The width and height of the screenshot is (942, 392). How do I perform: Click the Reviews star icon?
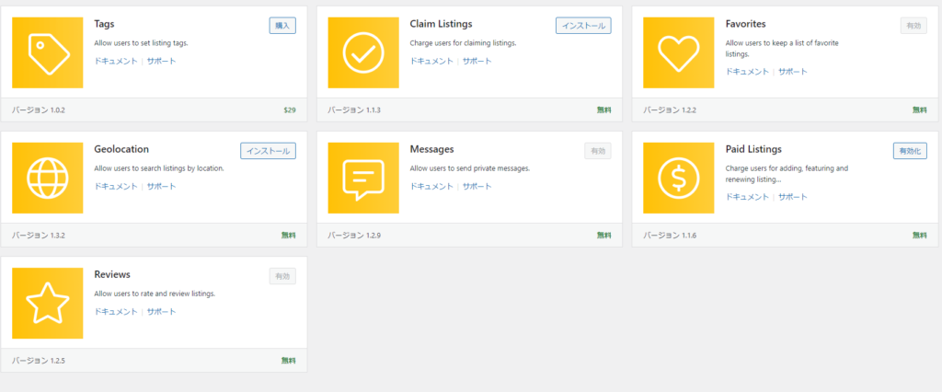(48, 304)
